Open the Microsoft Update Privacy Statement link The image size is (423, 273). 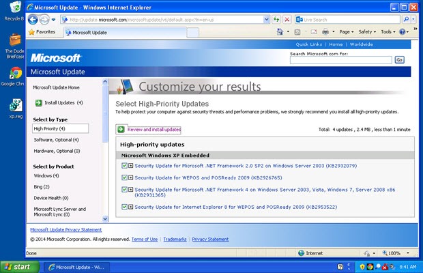point(65,230)
